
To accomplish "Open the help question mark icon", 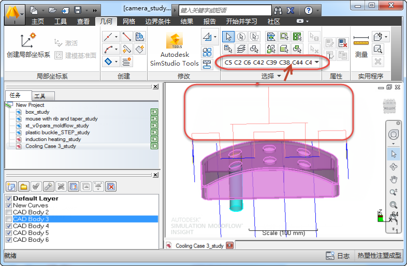I will 309,10.
